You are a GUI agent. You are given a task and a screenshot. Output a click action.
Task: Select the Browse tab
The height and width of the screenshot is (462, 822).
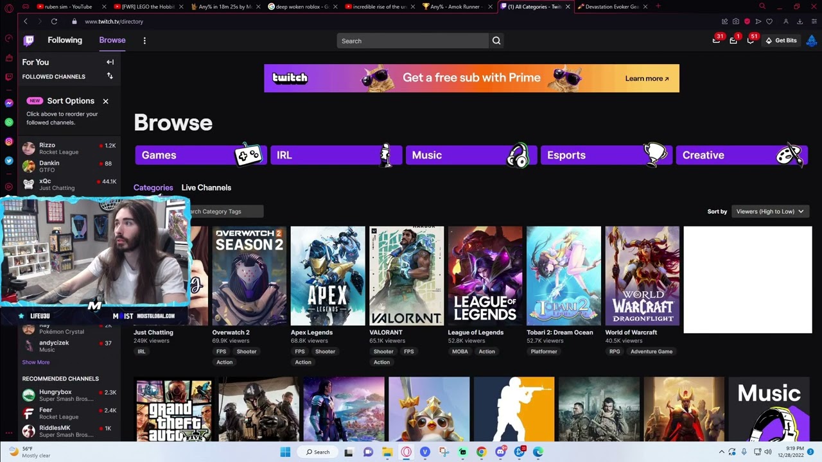tap(112, 40)
